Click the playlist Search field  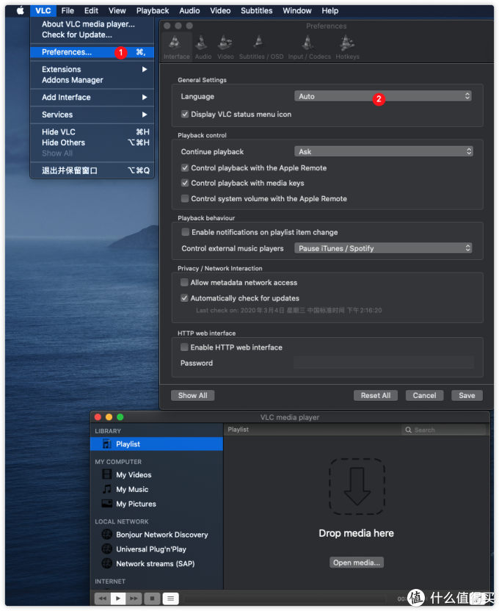coord(444,430)
